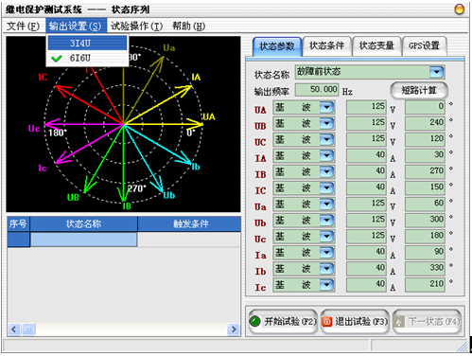Open the 试验操作(T) menu
Viewport: 472px width, 356px height.
point(136,26)
